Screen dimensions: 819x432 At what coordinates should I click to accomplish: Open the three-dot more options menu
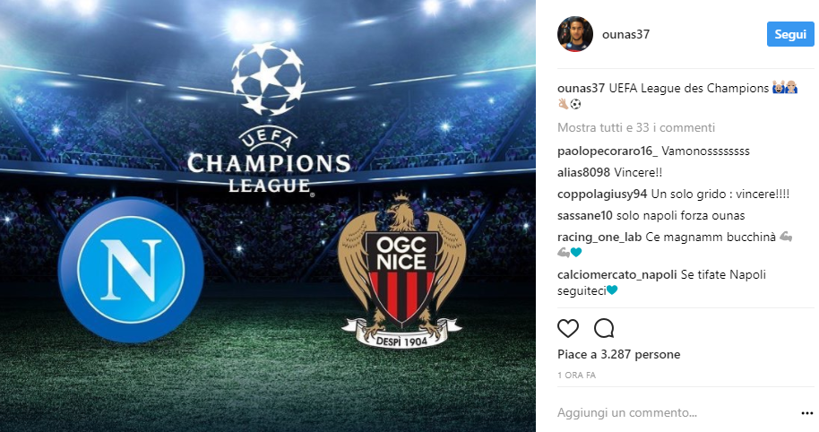coord(807,413)
